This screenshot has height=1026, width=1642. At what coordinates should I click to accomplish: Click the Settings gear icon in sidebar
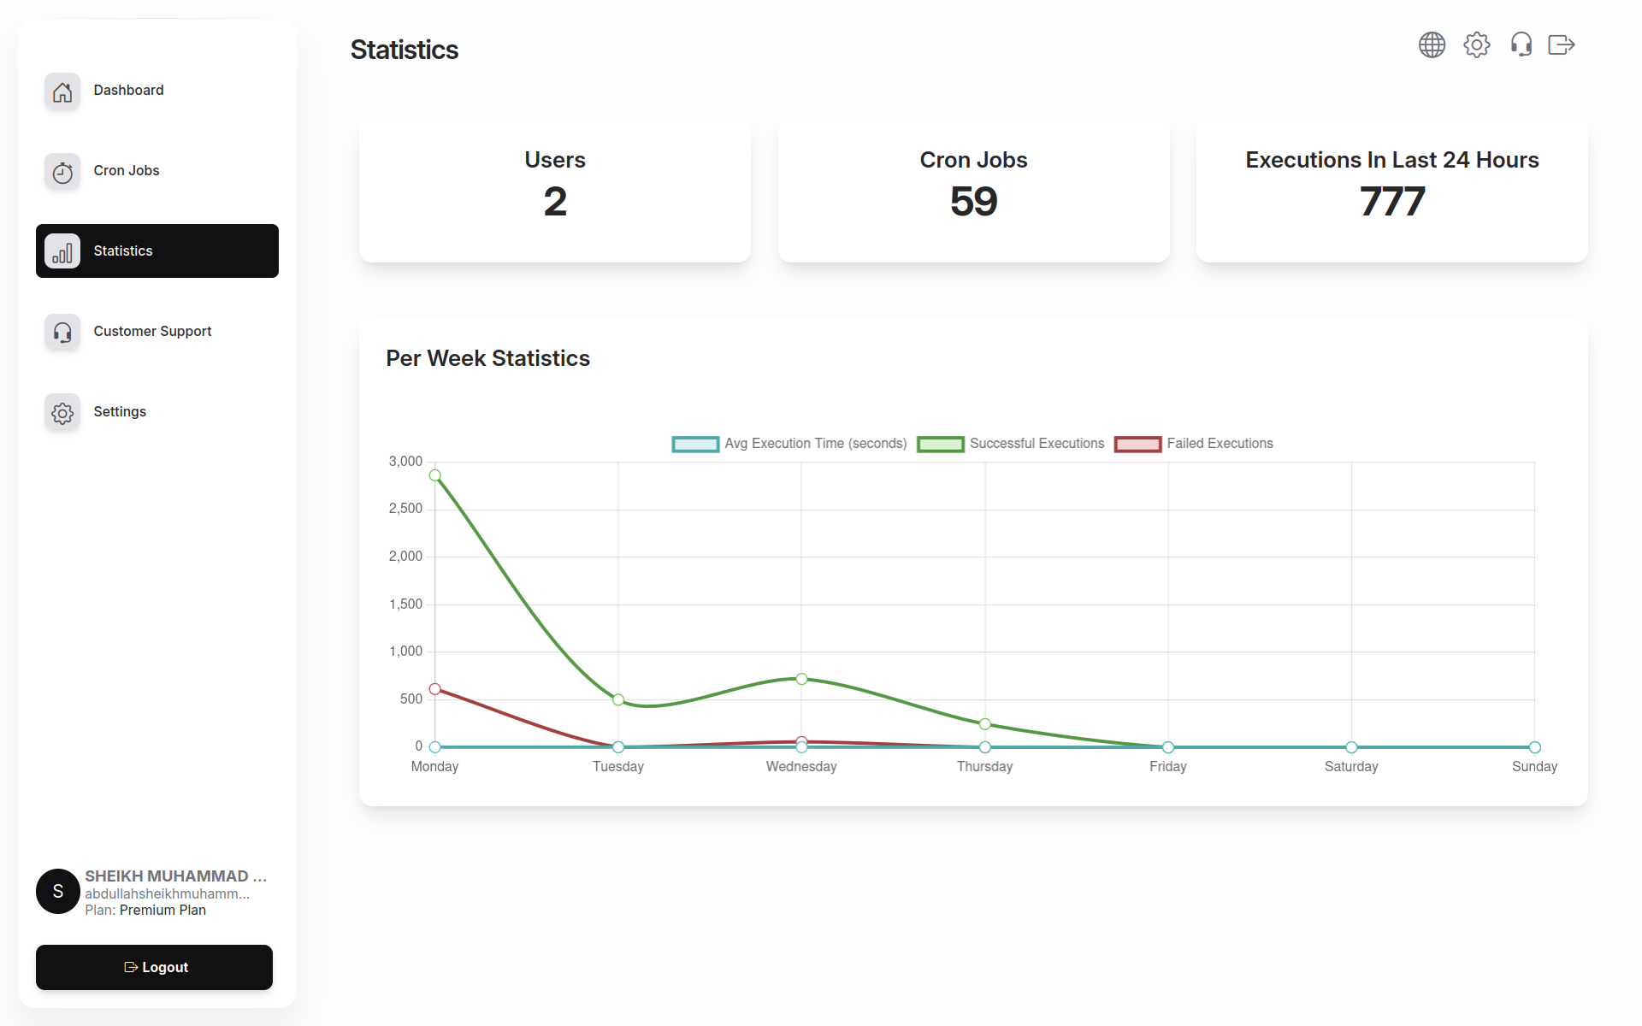[x=62, y=412]
